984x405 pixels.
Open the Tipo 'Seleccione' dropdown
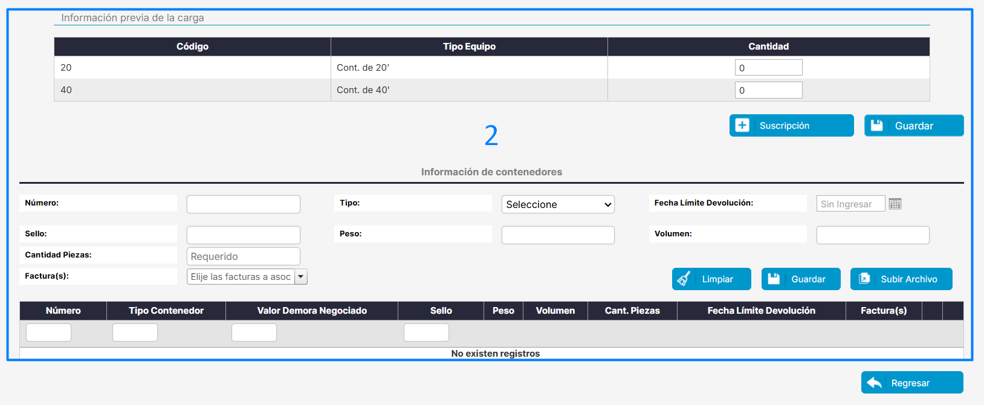pyautogui.click(x=558, y=204)
